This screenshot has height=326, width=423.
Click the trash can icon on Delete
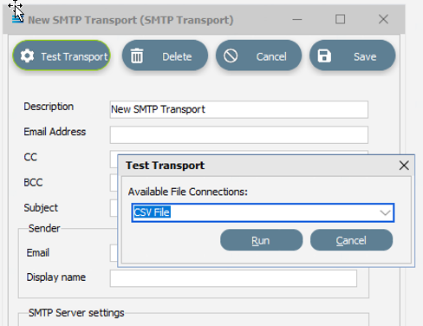click(137, 55)
